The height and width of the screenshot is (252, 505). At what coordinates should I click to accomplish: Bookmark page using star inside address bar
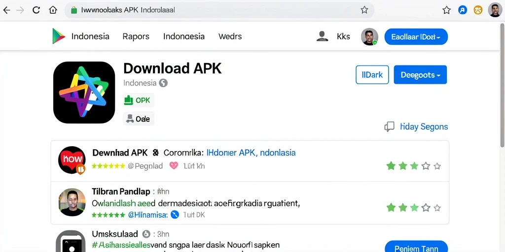364,10
